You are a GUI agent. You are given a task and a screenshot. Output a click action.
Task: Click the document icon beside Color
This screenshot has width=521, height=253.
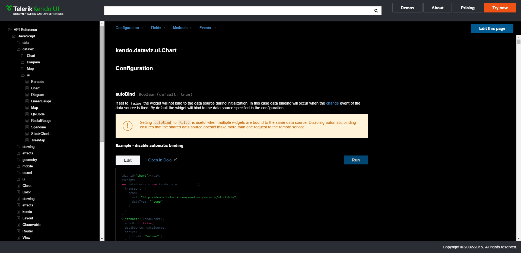[x=18, y=192]
